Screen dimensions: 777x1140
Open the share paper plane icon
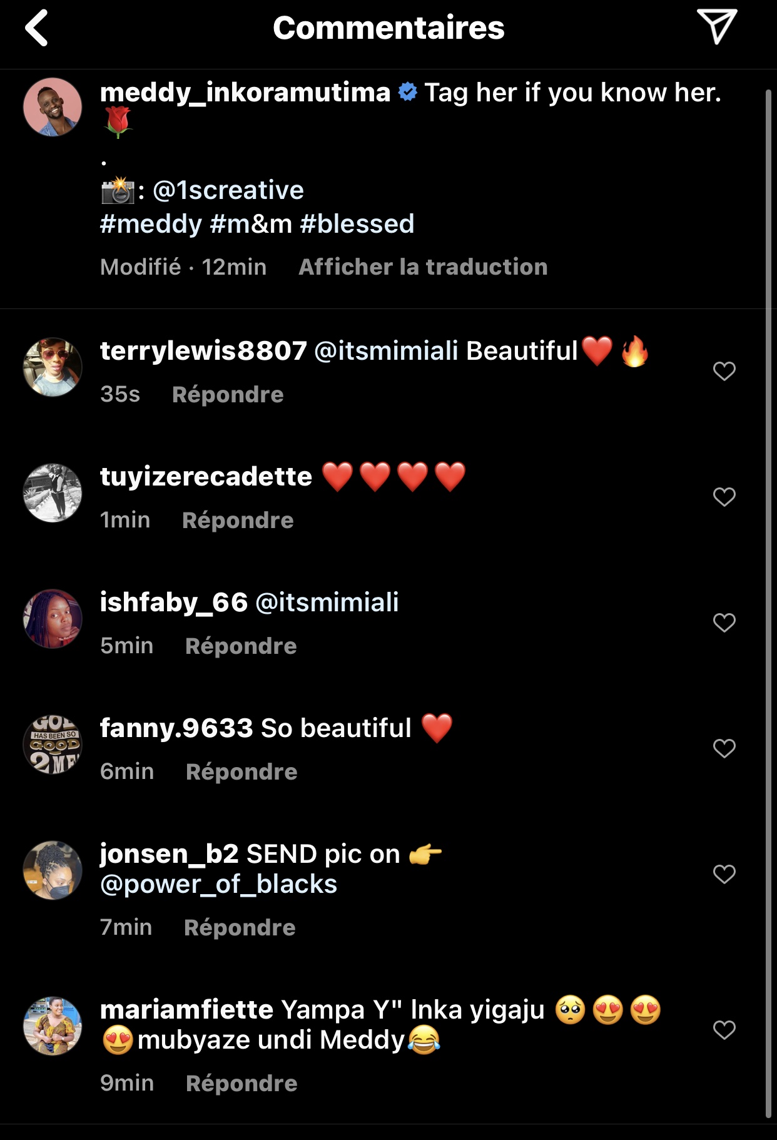(716, 26)
